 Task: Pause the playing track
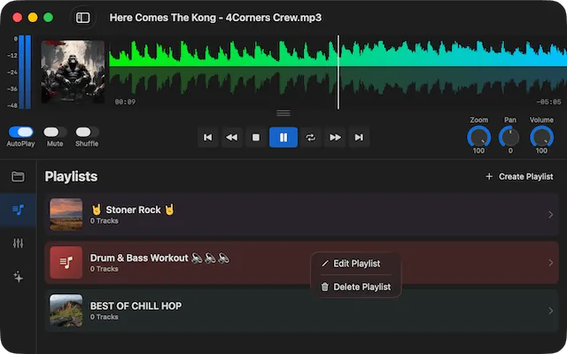click(283, 137)
